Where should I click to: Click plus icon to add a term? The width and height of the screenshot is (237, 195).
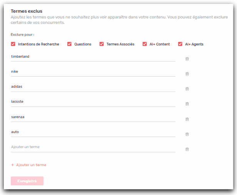pyautogui.click(x=13, y=165)
